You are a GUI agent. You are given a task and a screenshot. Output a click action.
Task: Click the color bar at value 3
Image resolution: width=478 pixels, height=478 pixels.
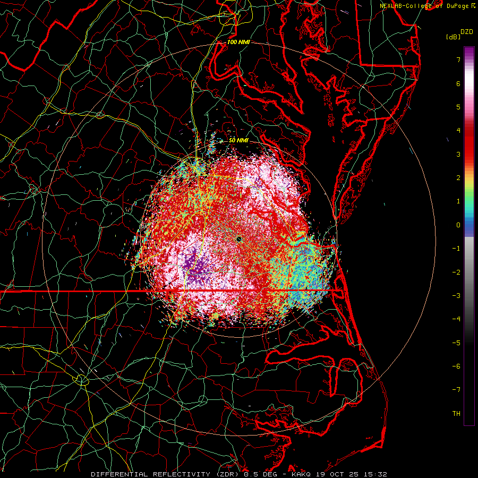coord(469,154)
